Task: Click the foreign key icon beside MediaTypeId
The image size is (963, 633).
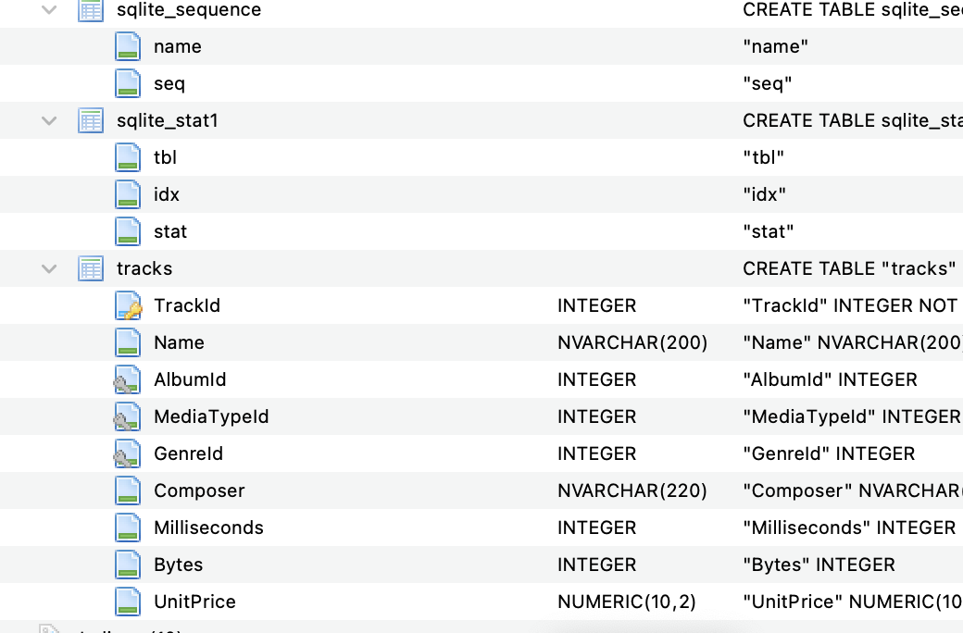Action: click(127, 416)
